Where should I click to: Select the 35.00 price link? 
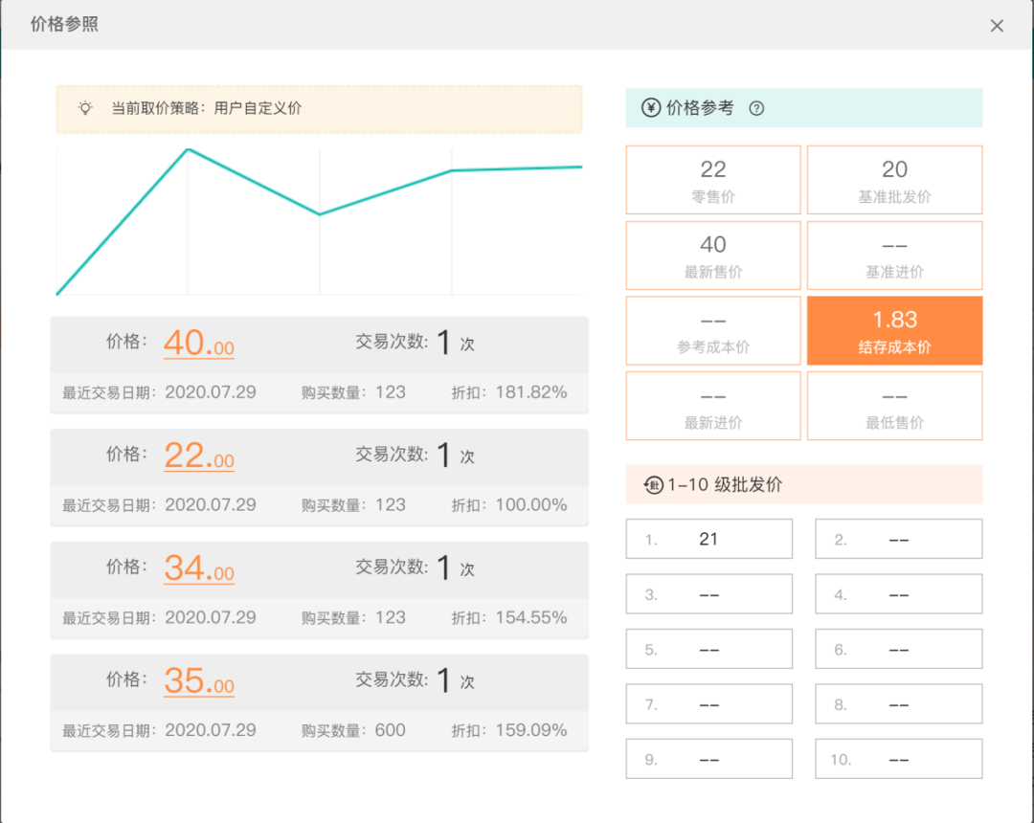[199, 680]
